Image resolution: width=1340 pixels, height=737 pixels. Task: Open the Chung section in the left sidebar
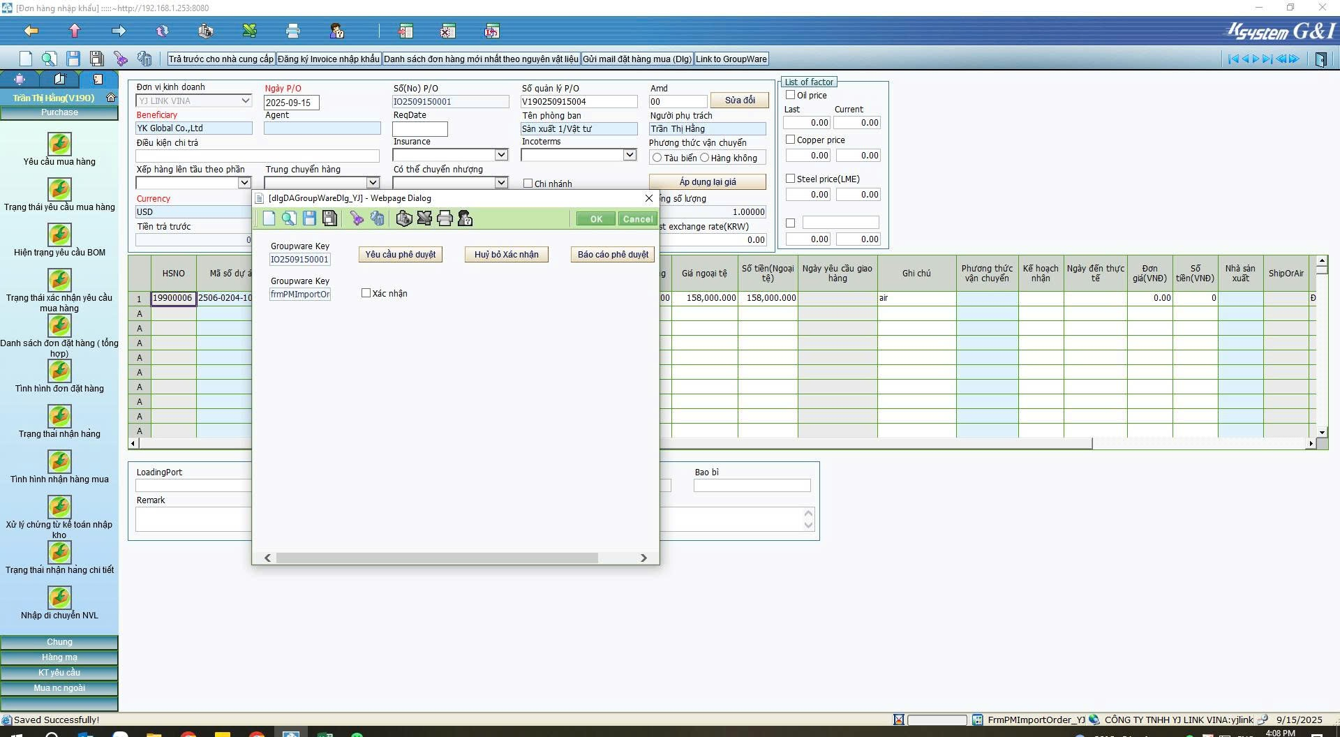59,642
